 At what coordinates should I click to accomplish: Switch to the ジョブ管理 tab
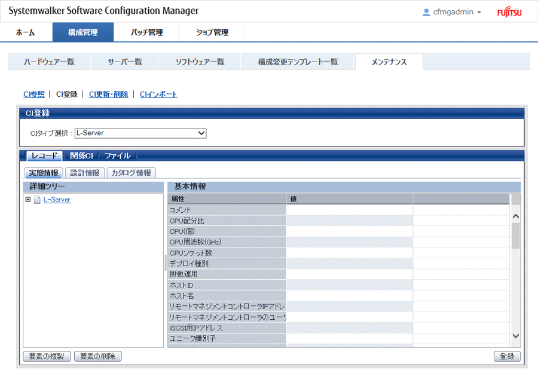[212, 32]
